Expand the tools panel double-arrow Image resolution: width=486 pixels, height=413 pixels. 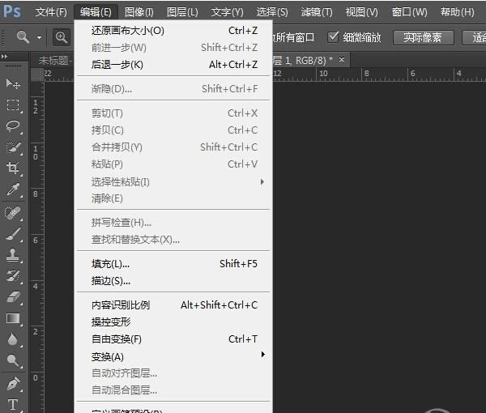tap(4, 57)
